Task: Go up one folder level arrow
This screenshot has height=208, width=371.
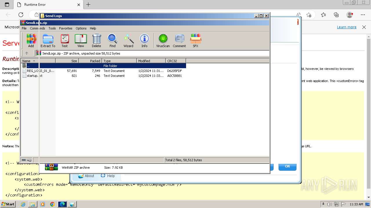Action: click(27, 53)
